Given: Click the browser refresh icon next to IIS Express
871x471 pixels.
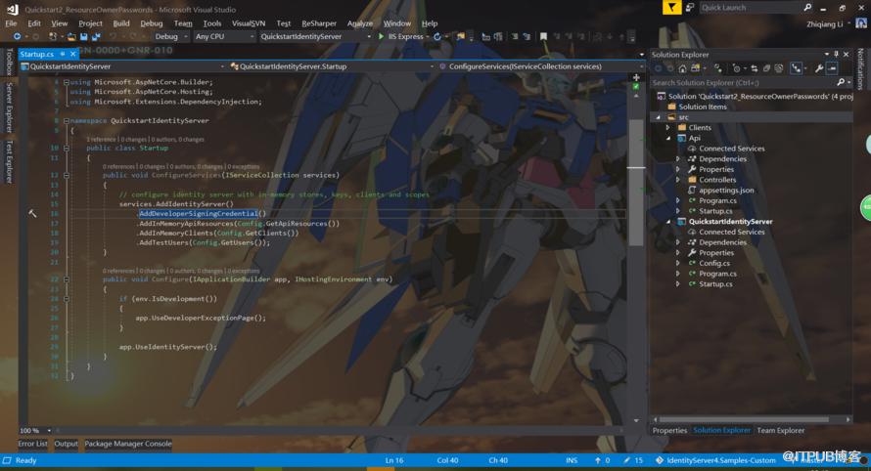Looking at the screenshot, I should 437,36.
